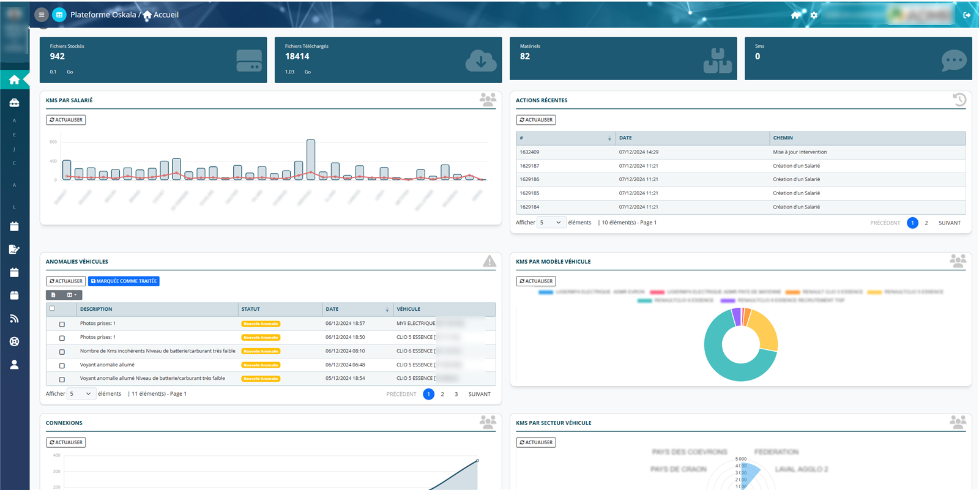Image resolution: width=979 pixels, height=490 pixels.
Task: Click the pink legend swatch in Kms par modèle
Action: 657,292
